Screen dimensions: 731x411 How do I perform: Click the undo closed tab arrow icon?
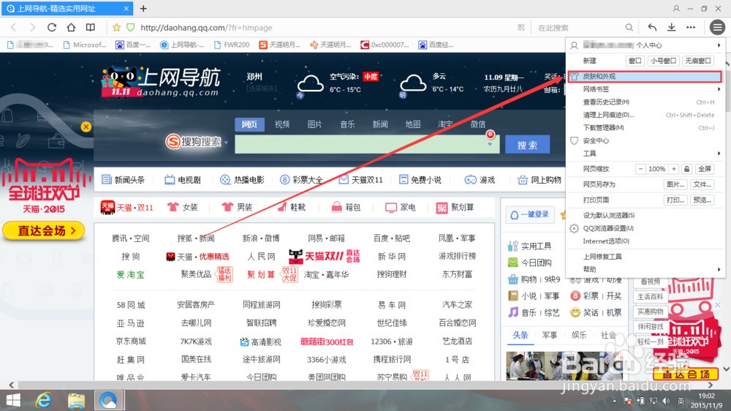coord(652,28)
